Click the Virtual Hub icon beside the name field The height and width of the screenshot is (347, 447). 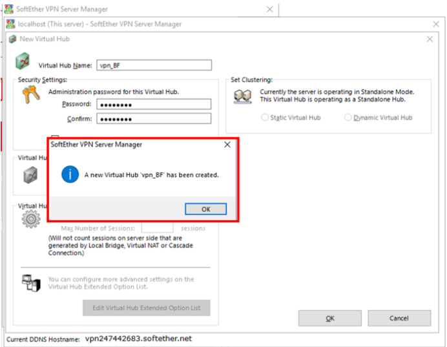point(25,63)
